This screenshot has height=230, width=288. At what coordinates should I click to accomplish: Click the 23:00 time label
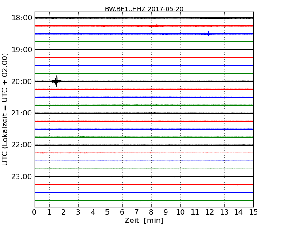click(x=22, y=176)
